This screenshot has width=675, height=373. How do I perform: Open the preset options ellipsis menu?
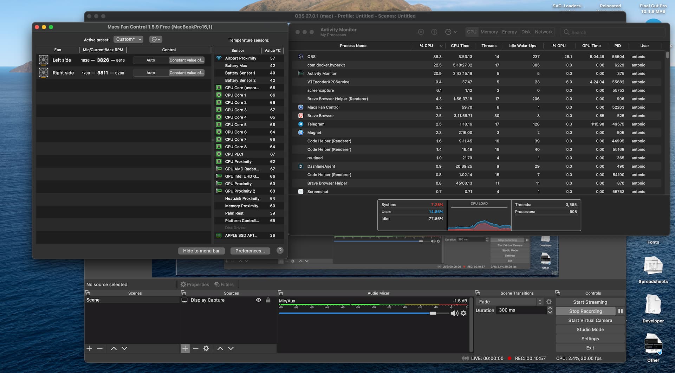(x=156, y=39)
